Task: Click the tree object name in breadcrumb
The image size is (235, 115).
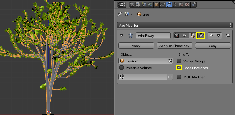Action: click(146, 14)
